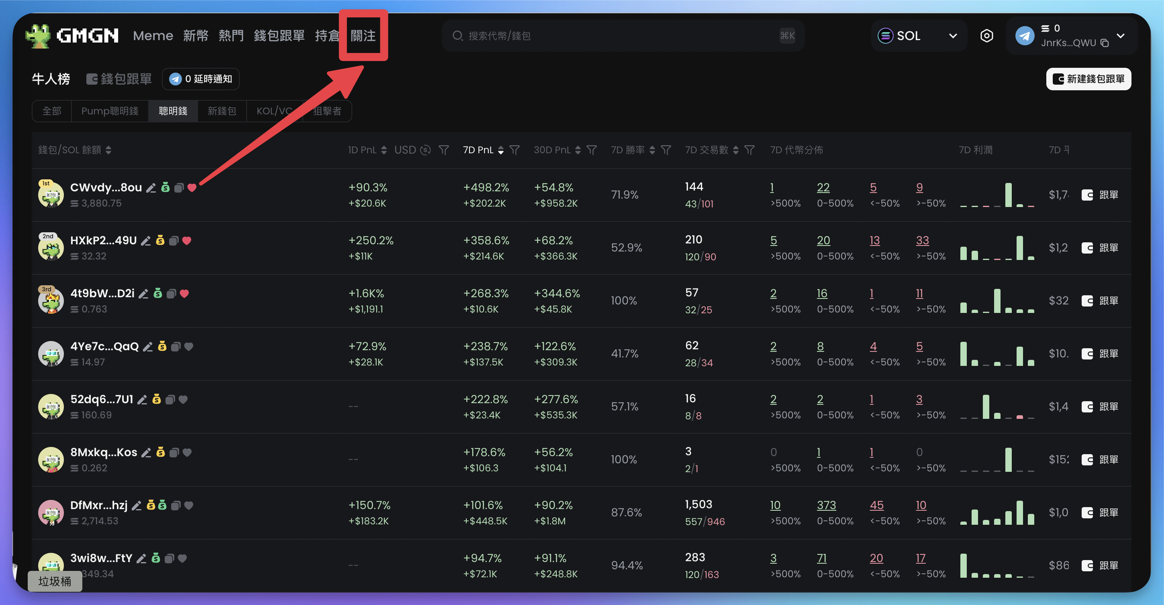Copy the address of wallet 4Ye7c...QaQ
Viewport: 1164px width, 605px height.
click(176, 347)
